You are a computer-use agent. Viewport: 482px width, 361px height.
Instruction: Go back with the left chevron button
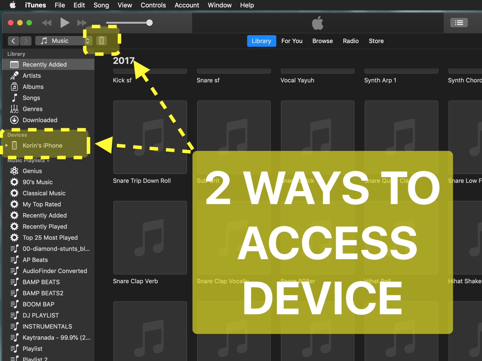click(x=13, y=41)
